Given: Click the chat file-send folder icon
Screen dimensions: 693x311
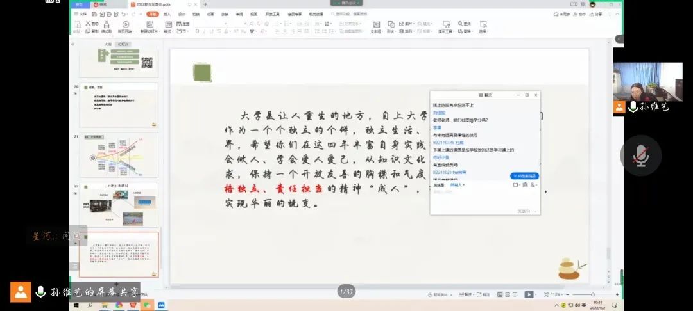Looking at the screenshot, I should (515, 185).
